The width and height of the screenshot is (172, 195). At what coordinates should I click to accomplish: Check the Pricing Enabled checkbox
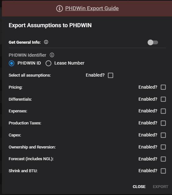(x=163, y=87)
